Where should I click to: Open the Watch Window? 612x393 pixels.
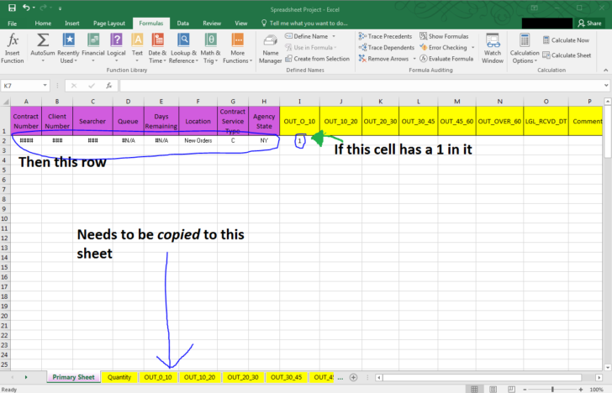493,48
